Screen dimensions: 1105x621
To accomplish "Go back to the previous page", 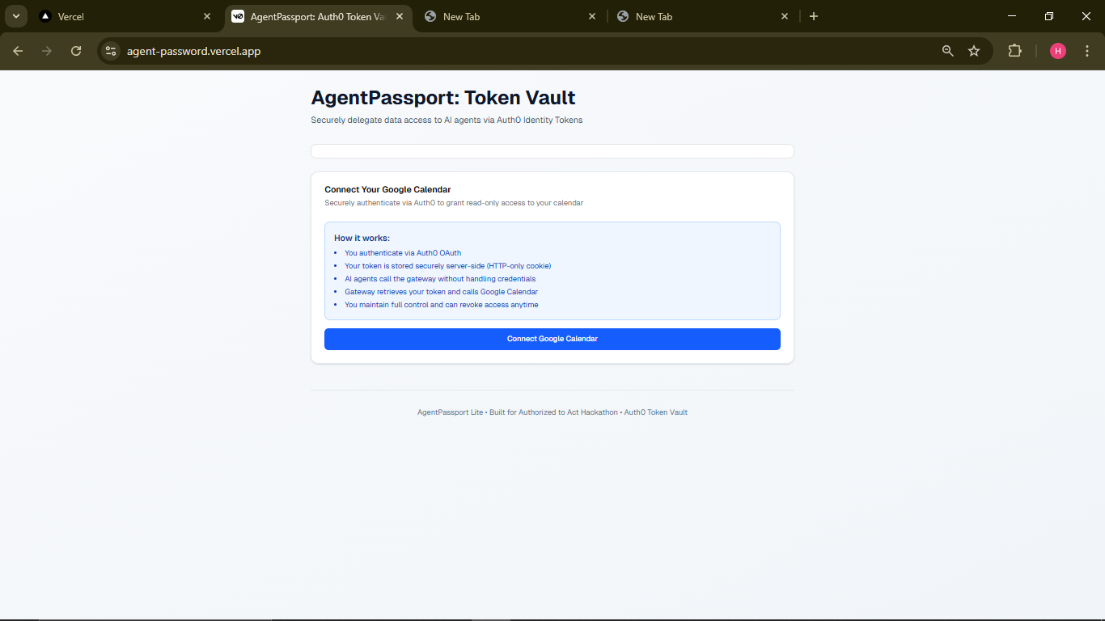I will (18, 51).
